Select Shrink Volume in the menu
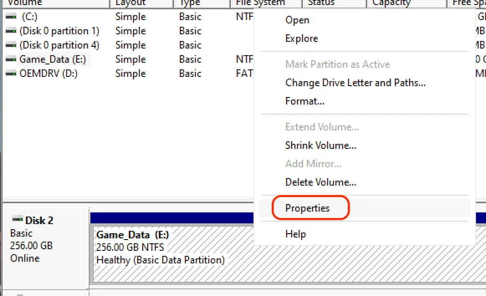486x296 pixels. tap(321, 145)
